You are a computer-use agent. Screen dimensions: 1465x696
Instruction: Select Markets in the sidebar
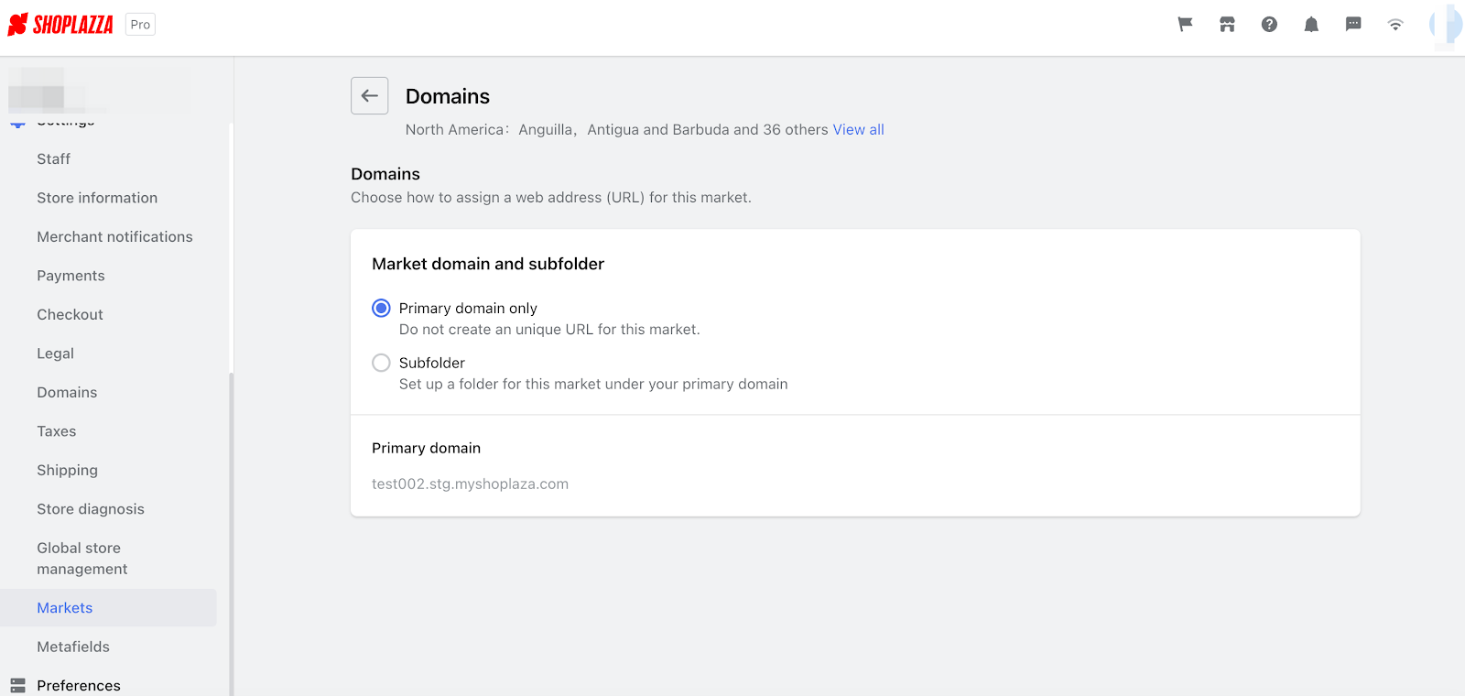108,608
